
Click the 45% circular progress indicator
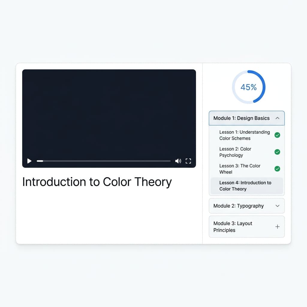[x=249, y=87]
